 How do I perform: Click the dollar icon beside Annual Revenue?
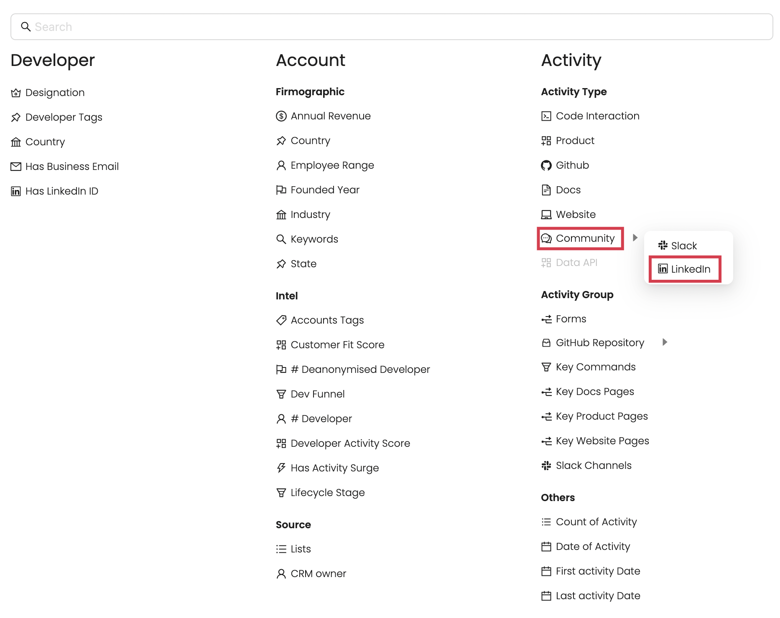(281, 116)
